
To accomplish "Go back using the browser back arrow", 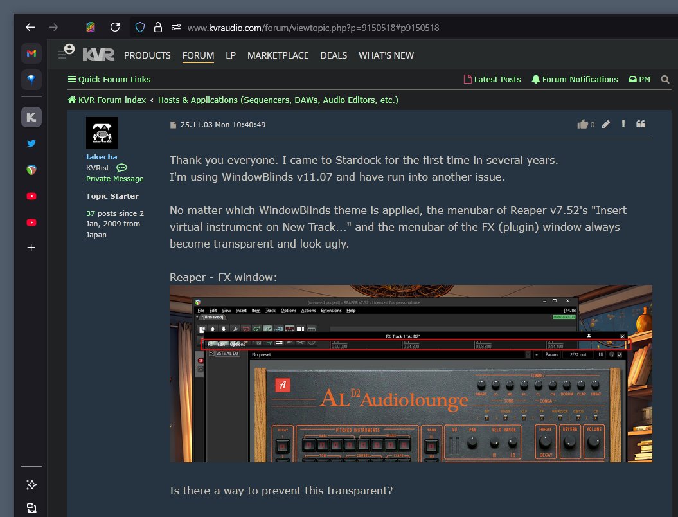I will [30, 27].
